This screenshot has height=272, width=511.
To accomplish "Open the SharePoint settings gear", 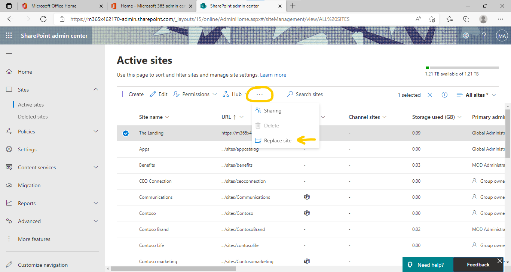I will (x=466, y=35).
